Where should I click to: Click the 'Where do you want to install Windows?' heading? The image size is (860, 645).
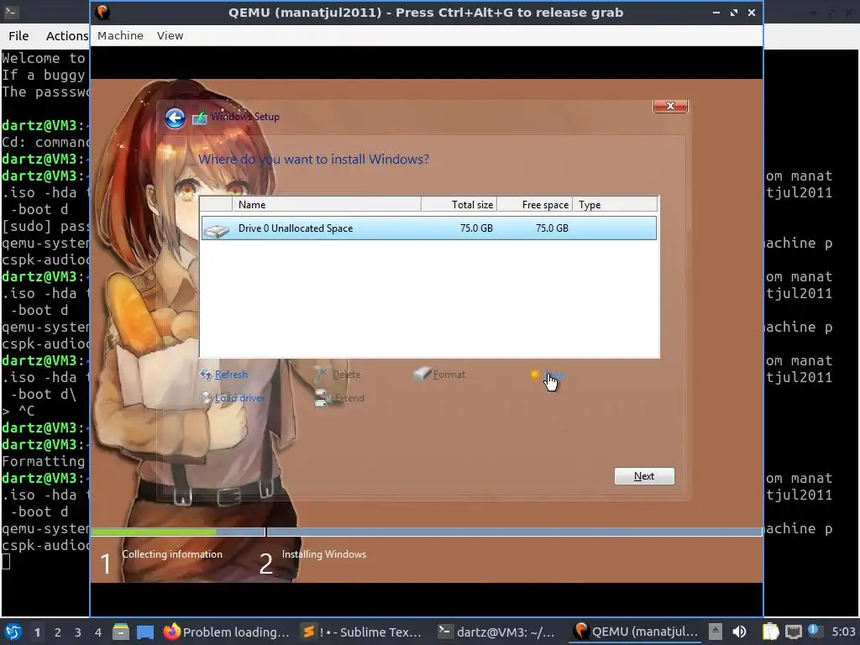click(x=314, y=160)
